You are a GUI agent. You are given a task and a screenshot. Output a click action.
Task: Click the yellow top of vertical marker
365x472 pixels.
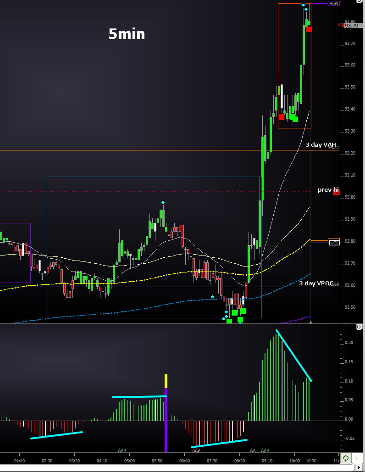(166, 381)
